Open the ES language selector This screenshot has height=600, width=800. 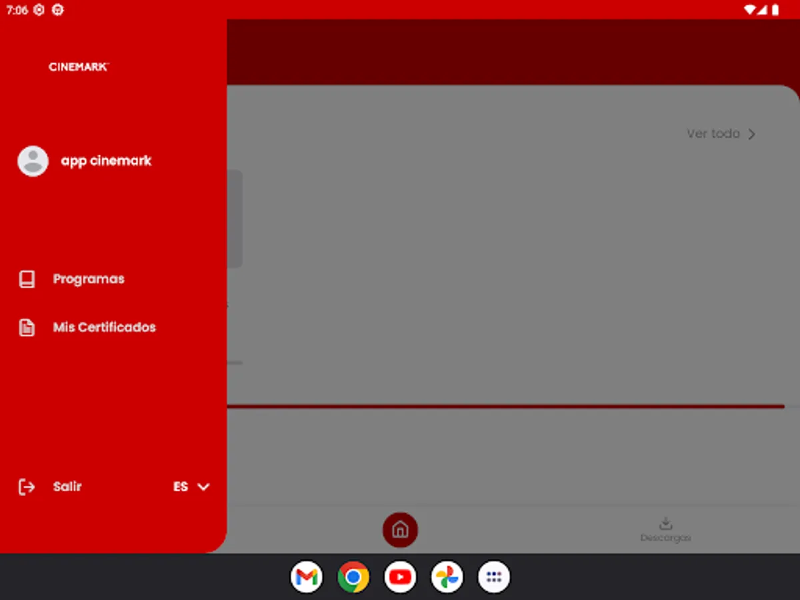(x=181, y=487)
